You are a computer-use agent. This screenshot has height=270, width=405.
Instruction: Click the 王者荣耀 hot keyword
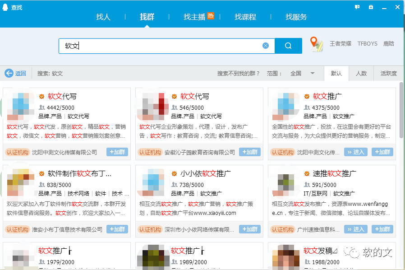(x=341, y=44)
